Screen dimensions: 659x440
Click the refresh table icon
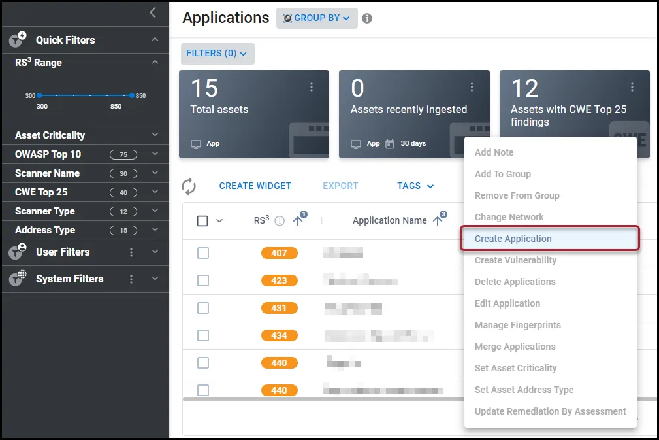point(189,186)
